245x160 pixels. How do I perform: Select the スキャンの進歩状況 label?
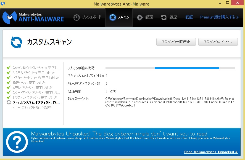tap(81, 68)
